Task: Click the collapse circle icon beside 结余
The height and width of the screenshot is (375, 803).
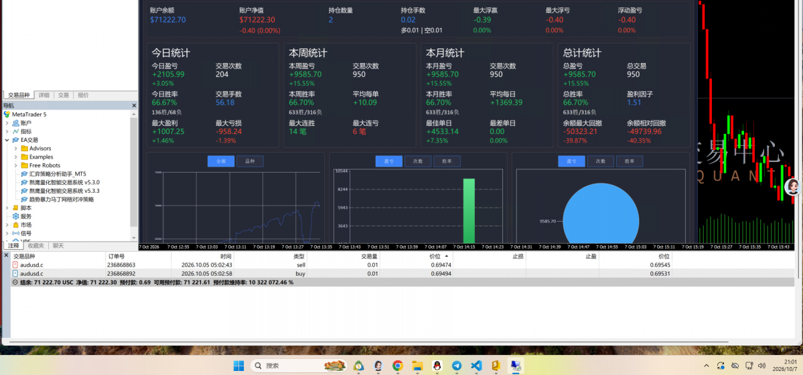Action: pyautogui.click(x=15, y=283)
